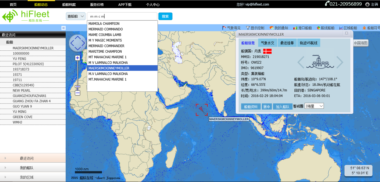The image size is (380, 182).
Task: Open the 查船舶 search type dropdown
Action: (x=76, y=16)
